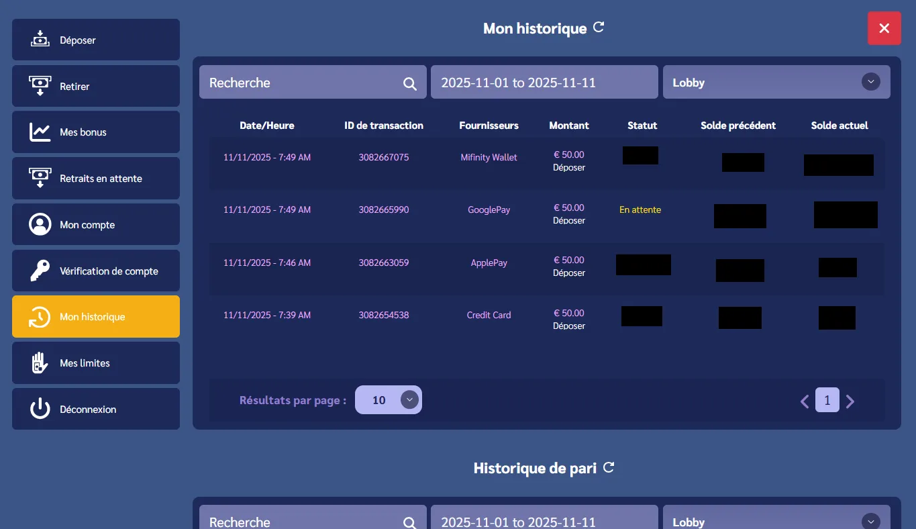Open Retraits en attente section
The height and width of the screenshot is (529, 916).
pyautogui.click(x=96, y=179)
